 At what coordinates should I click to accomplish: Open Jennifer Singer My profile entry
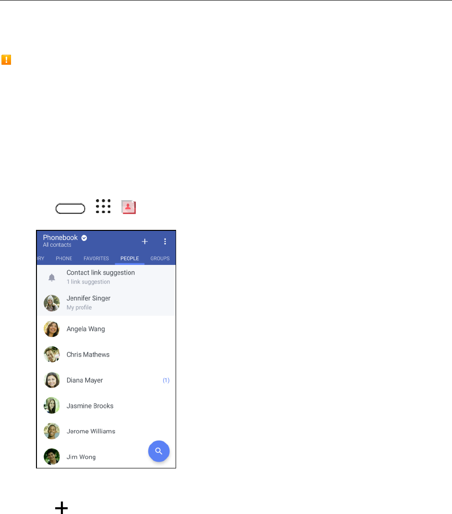(x=106, y=303)
